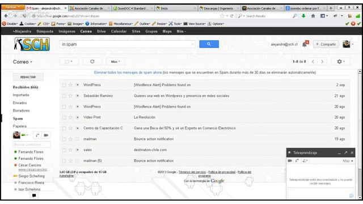The height and width of the screenshot is (204, 363).
Task: Click the chat bubble icon at bottom left
Action: [34, 195]
